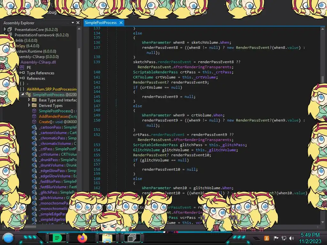Select the Create() : void method

[58, 122]
